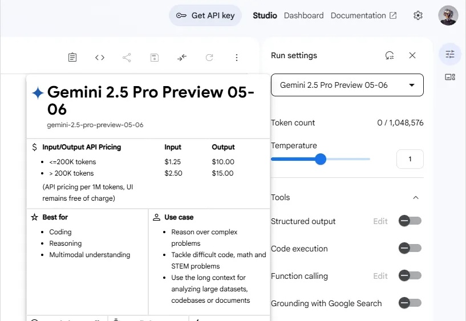466x321 pixels.
Task: Click the Temperature value input box
Action: [410, 159]
